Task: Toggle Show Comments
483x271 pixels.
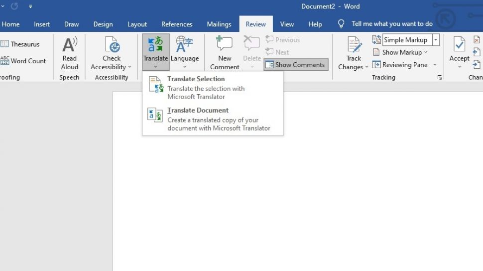Action: point(296,65)
